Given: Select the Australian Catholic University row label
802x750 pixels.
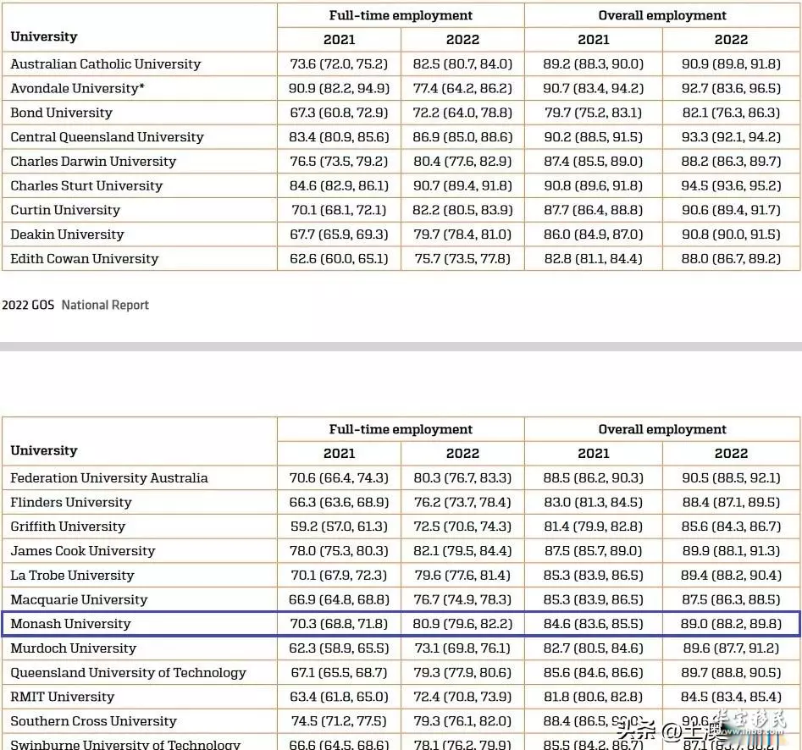Looking at the screenshot, I should click(105, 63).
